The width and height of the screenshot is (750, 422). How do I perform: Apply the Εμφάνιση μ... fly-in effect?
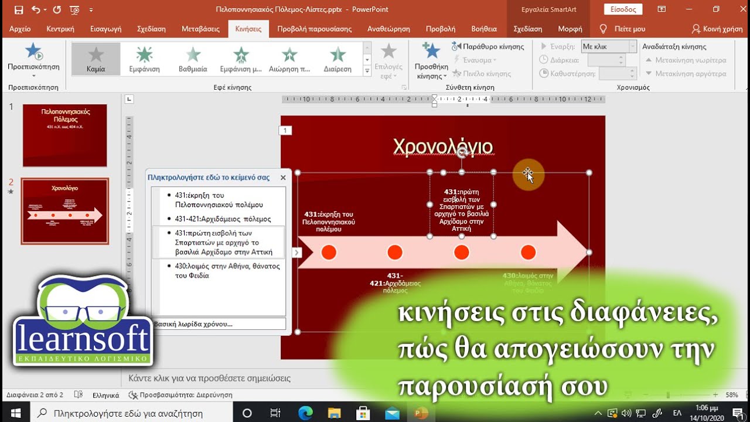(241, 59)
